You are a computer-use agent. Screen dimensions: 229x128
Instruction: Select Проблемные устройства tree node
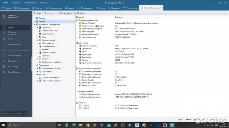[52, 62]
